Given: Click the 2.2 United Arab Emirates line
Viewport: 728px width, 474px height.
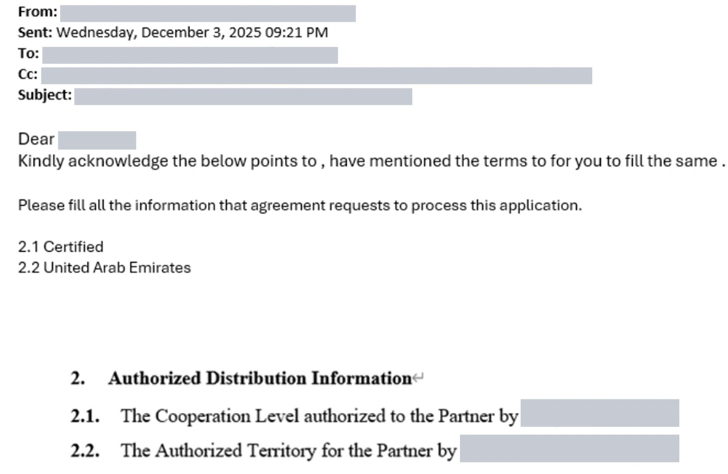Looking at the screenshot, I should (104, 268).
